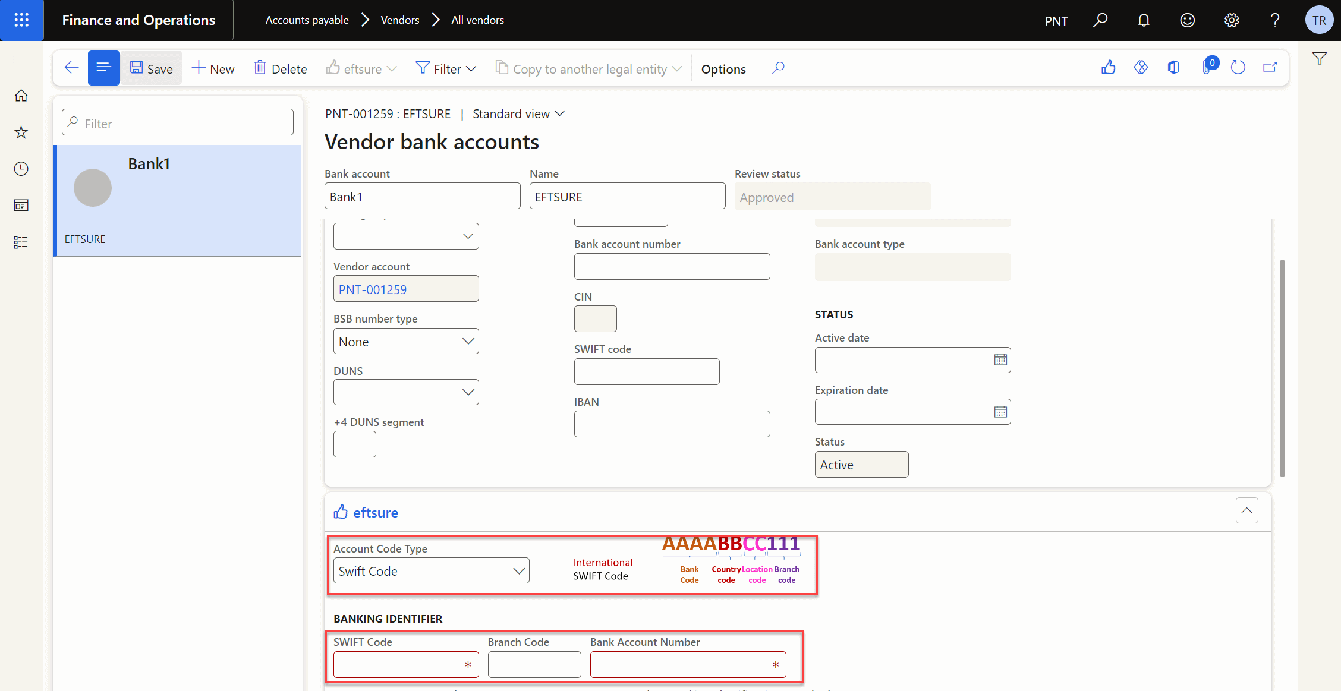Image resolution: width=1341 pixels, height=691 pixels.
Task: Delete the bank account record
Action: [281, 68]
